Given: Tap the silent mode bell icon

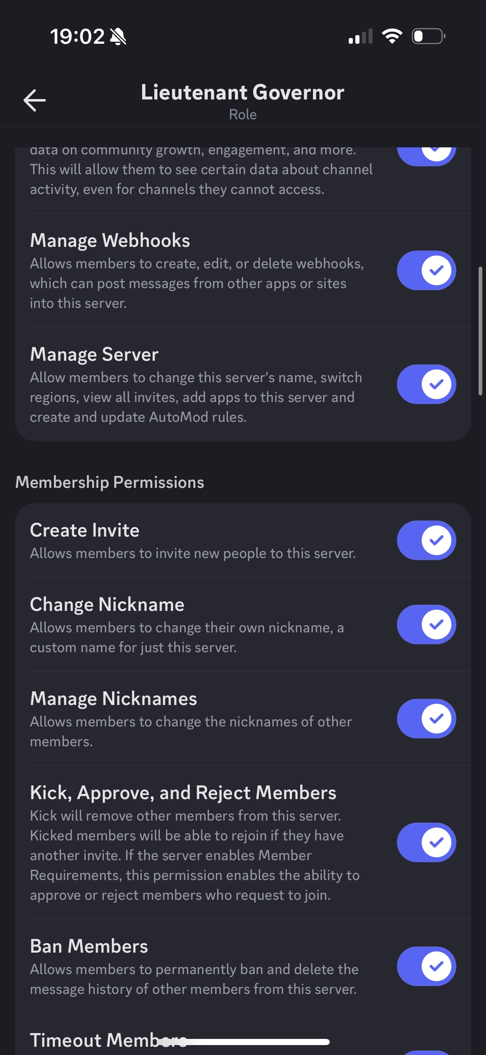Looking at the screenshot, I should click(118, 37).
